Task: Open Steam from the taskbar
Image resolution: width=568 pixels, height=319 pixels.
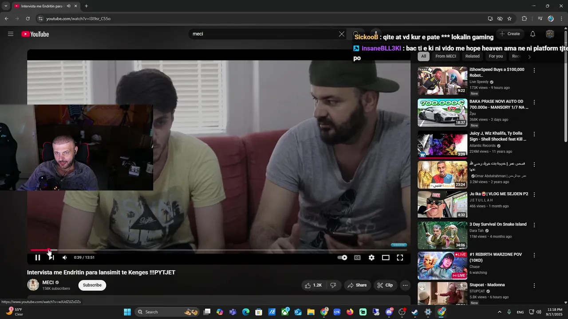Action: click(x=415, y=312)
